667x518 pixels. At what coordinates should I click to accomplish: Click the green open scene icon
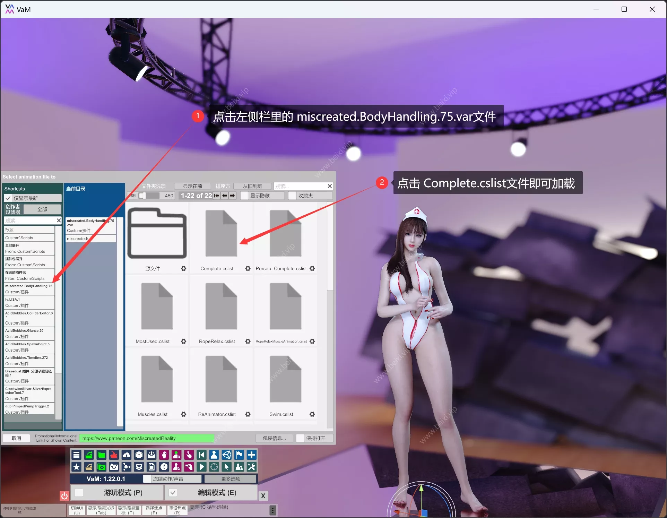point(89,455)
